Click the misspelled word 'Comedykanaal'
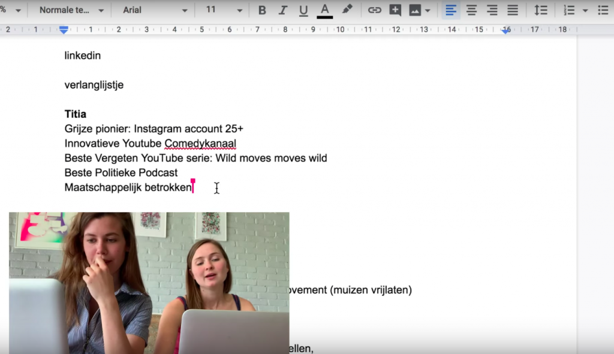Viewport: 614px width, 354px height. click(200, 144)
